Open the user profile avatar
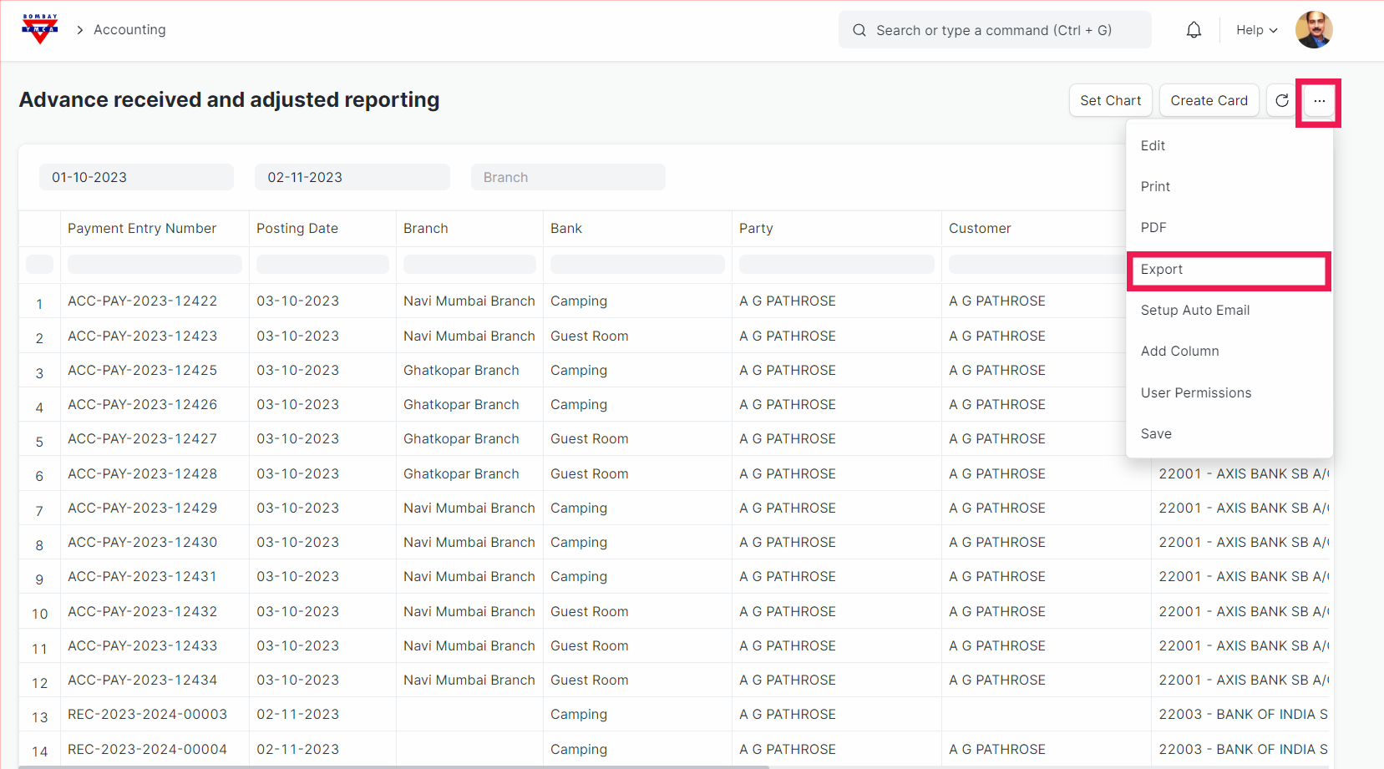The width and height of the screenshot is (1384, 769). pos(1313,30)
